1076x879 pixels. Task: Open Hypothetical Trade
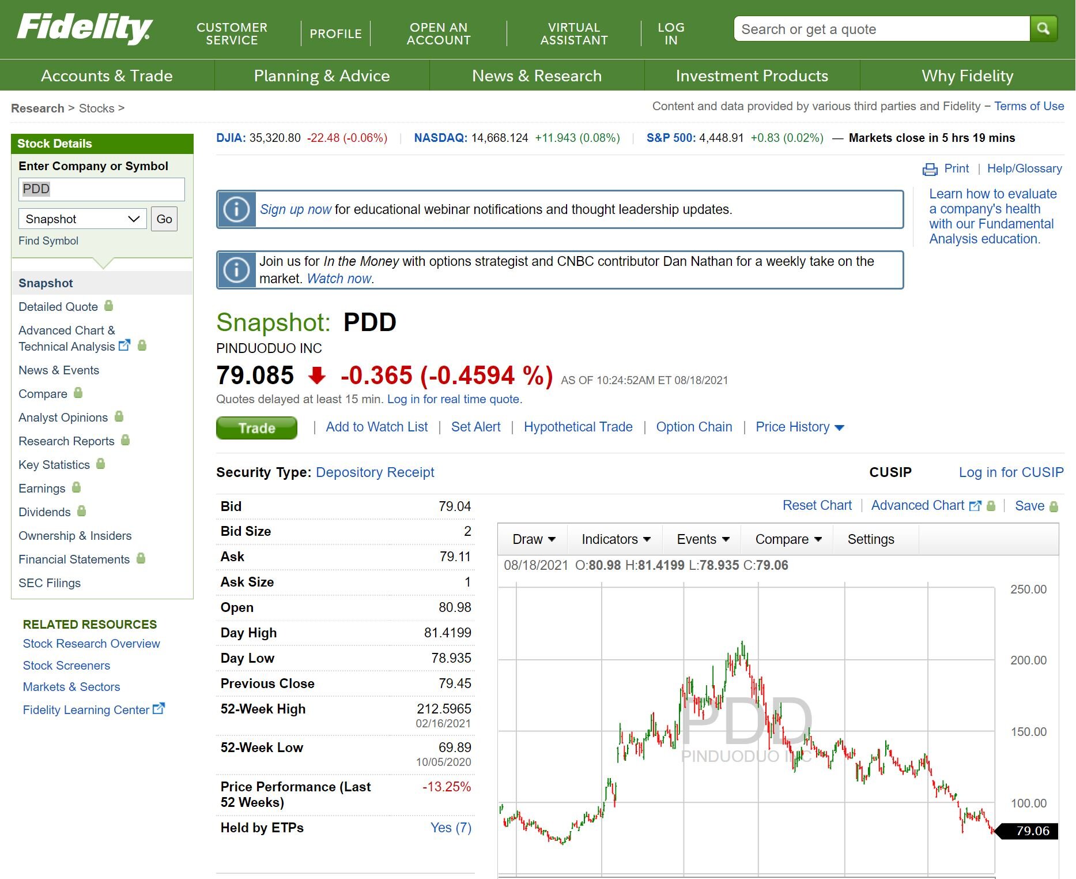coord(578,427)
